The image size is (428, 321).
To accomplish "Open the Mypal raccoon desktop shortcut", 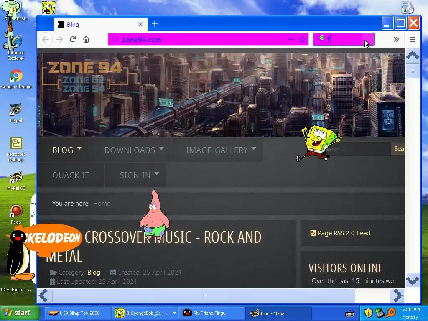I will click(x=16, y=112).
